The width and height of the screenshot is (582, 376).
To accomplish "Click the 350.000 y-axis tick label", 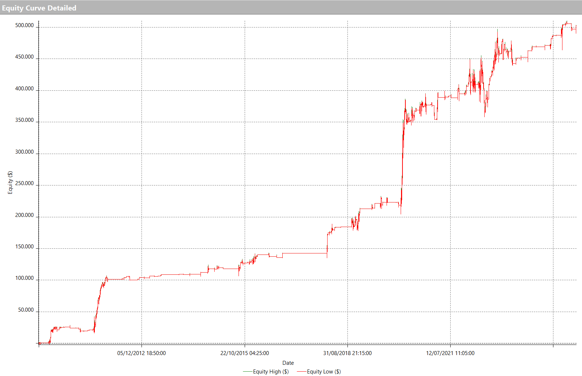I will click(x=24, y=120).
